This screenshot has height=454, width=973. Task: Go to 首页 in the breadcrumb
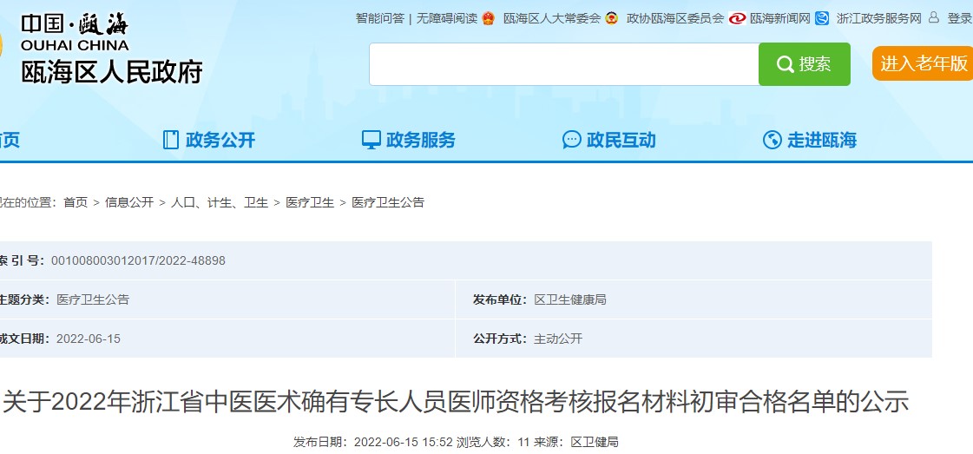tap(76, 202)
